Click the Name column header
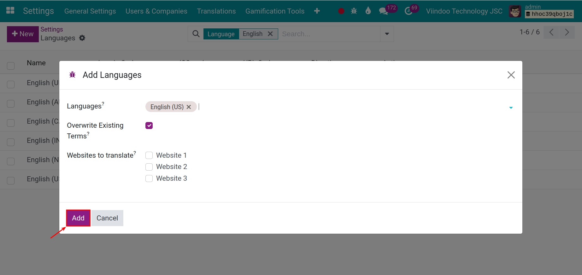 (36, 63)
